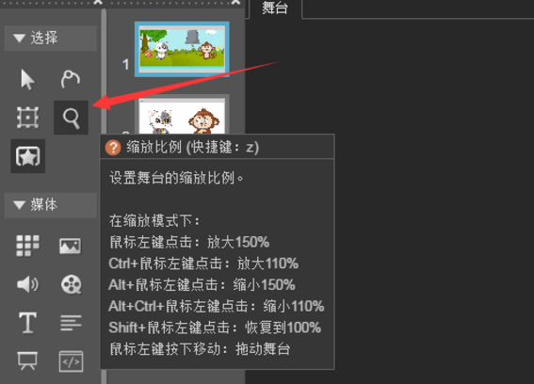Switch to the 舞台 tab
The height and width of the screenshot is (384, 534).
[275, 8]
